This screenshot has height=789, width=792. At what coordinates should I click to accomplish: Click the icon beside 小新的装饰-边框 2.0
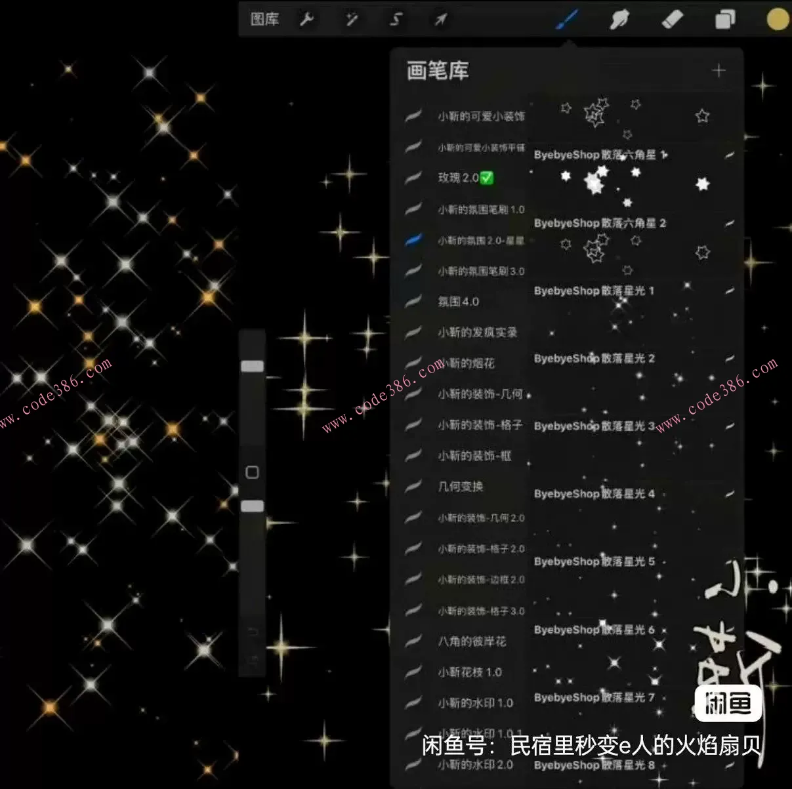413,579
